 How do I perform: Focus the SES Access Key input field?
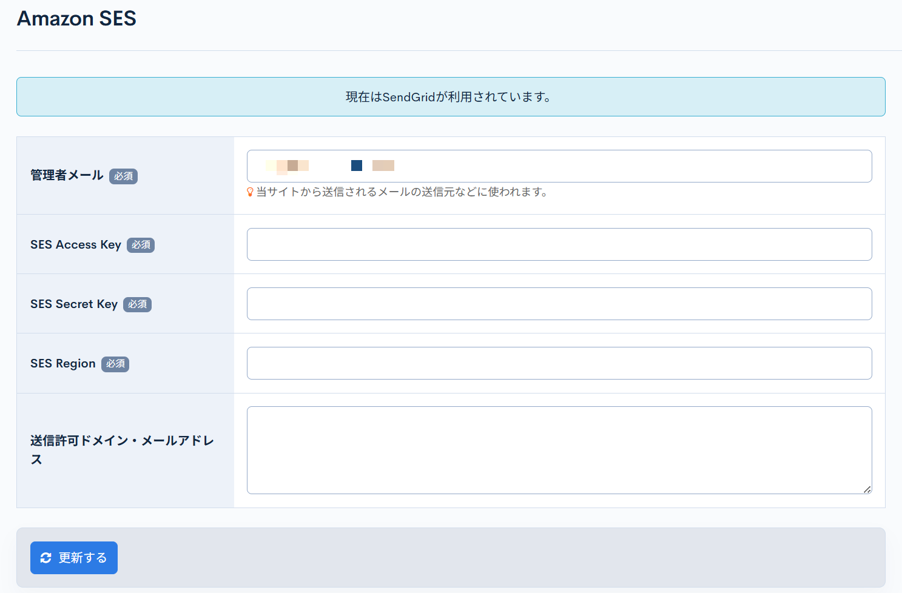point(559,244)
